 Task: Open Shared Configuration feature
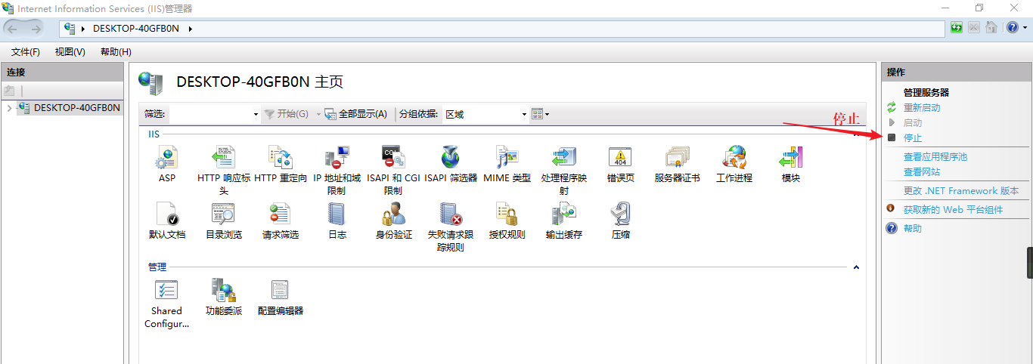point(166,290)
